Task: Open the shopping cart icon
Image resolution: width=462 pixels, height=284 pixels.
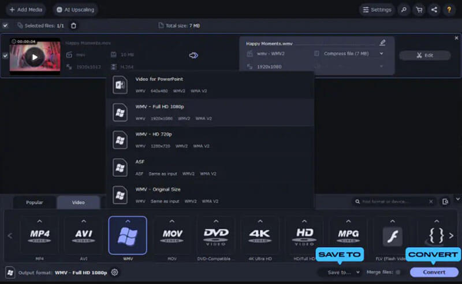Action: tap(419, 10)
